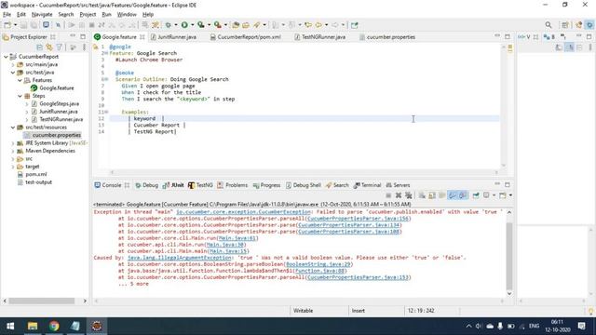This screenshot has width=596, height=335.
Task: Open the Open Console dropdown arrow
Action: [510, 195]
